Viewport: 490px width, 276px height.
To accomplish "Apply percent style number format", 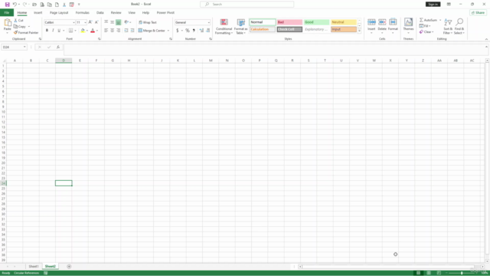I will tap(188, 31).
